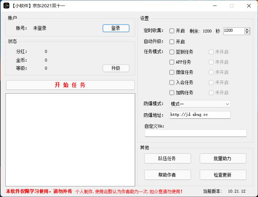The height and width of the screenshot is (197, 258).
Task: Click the 自定义UA input field
Action: coord(196,133)
